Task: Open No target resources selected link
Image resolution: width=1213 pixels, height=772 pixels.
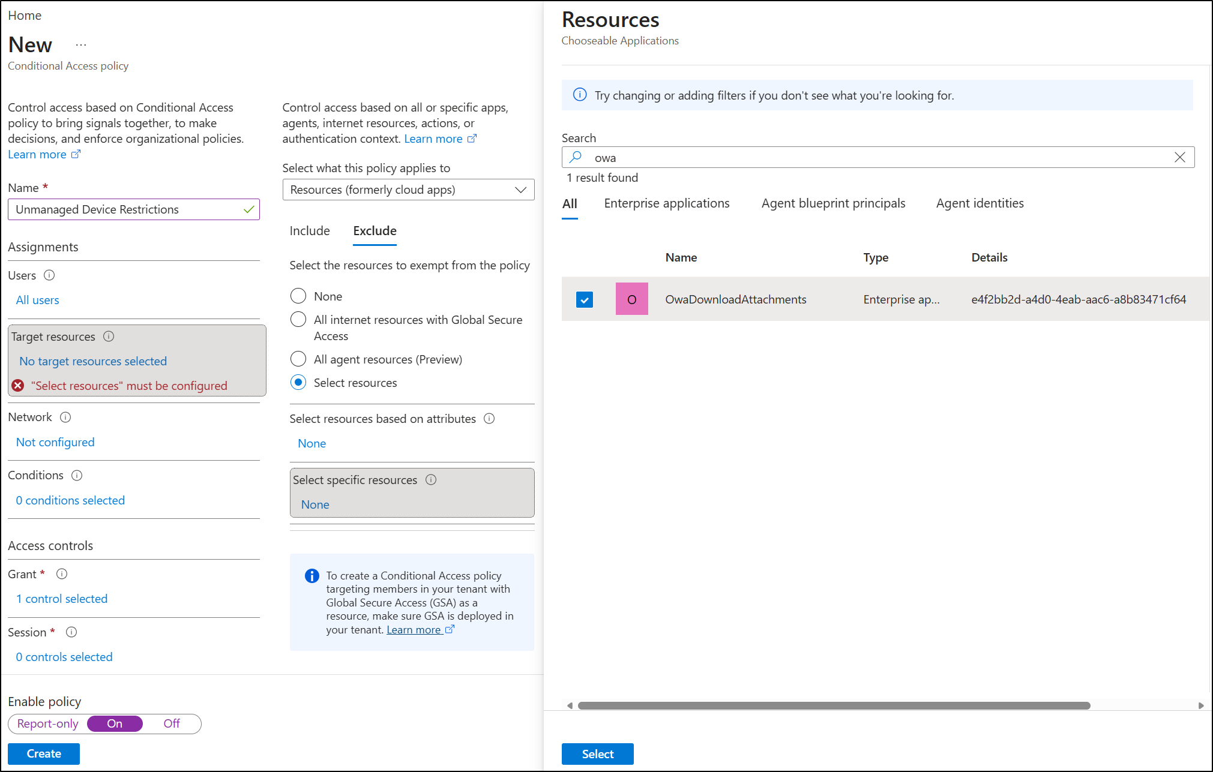Action: 93,361
